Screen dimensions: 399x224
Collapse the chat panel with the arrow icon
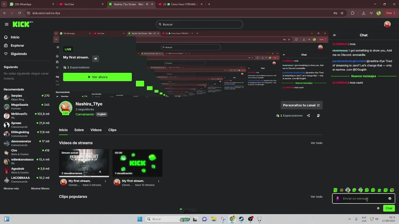click(x=334, y=35)
